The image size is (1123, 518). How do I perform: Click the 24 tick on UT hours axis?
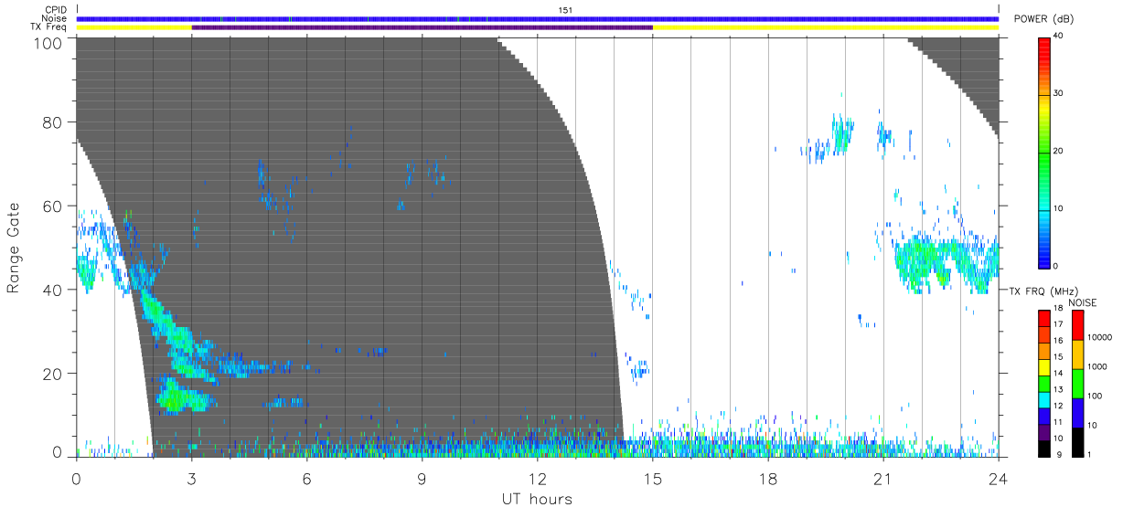998,479
